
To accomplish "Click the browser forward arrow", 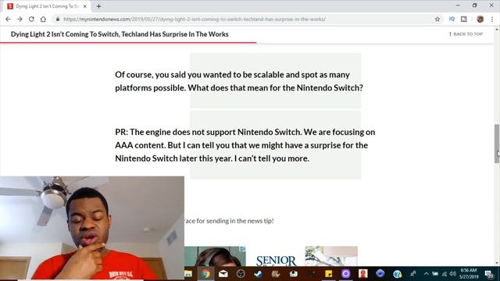I will [x=20, y=19].
